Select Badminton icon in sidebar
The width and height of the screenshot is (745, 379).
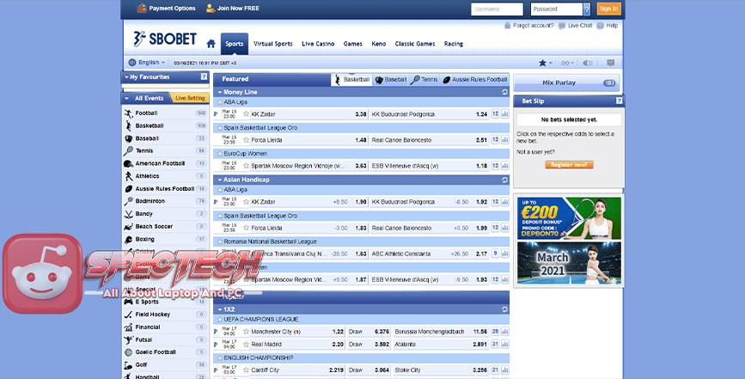[x=128, y=201]
